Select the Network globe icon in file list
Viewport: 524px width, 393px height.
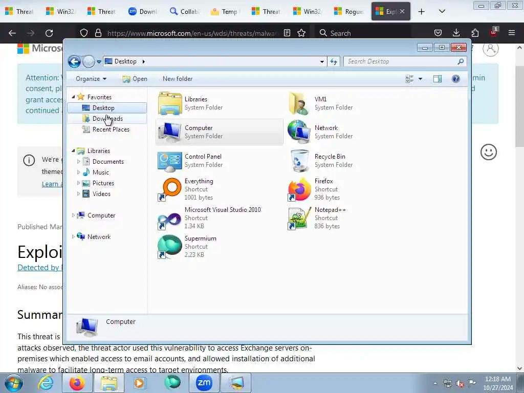pyautogui.click(x=299, y=132)
